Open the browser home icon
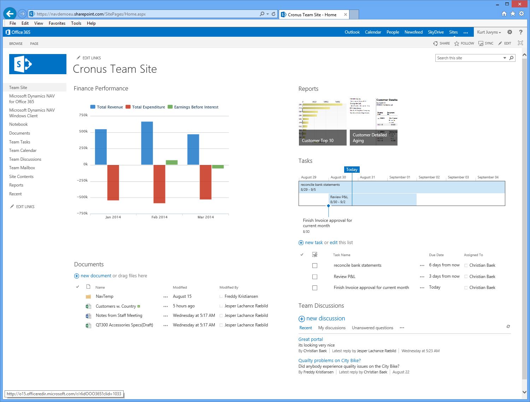 tap(504, 14)
